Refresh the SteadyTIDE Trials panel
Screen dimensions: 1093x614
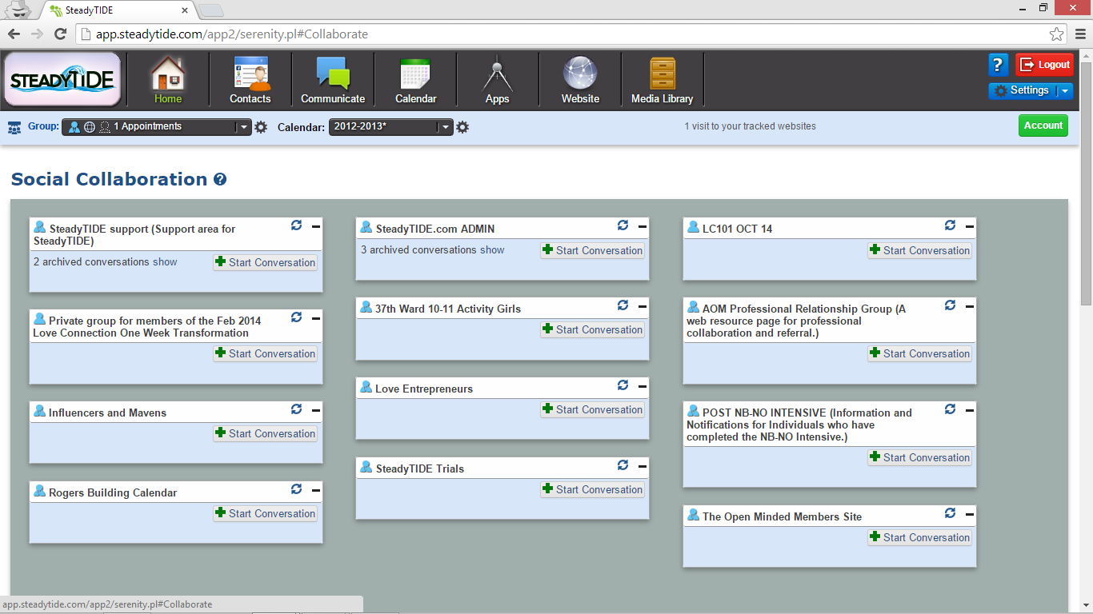[x=623, y=465]
